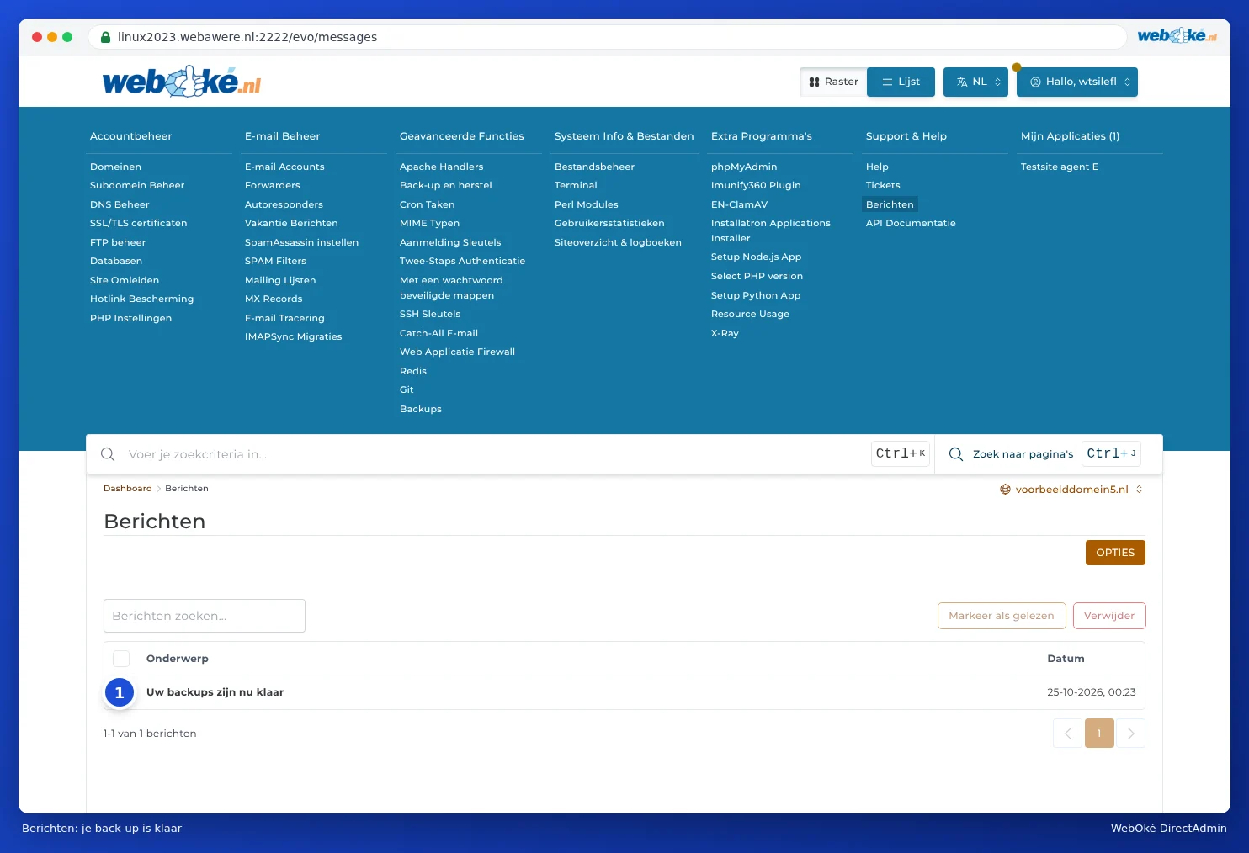Screen dimensions: 1249x853
Task: Open Web Applicatie Firewall link
Action: click(x=457, y=352)
